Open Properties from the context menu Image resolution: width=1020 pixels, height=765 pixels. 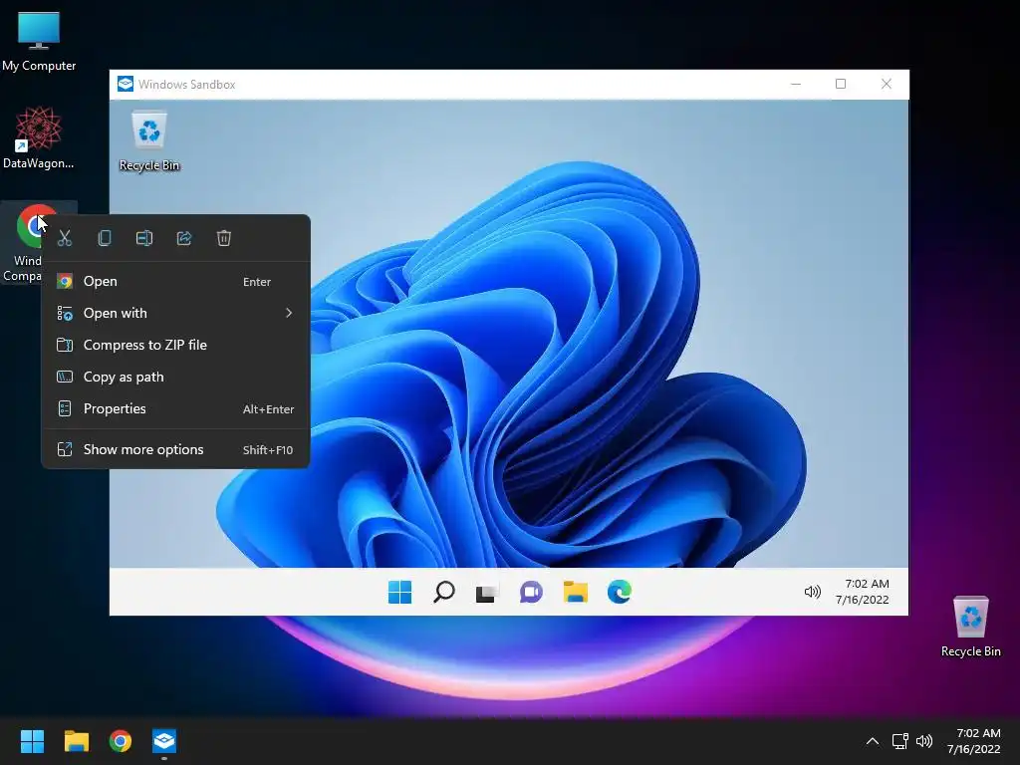(175, 409)
